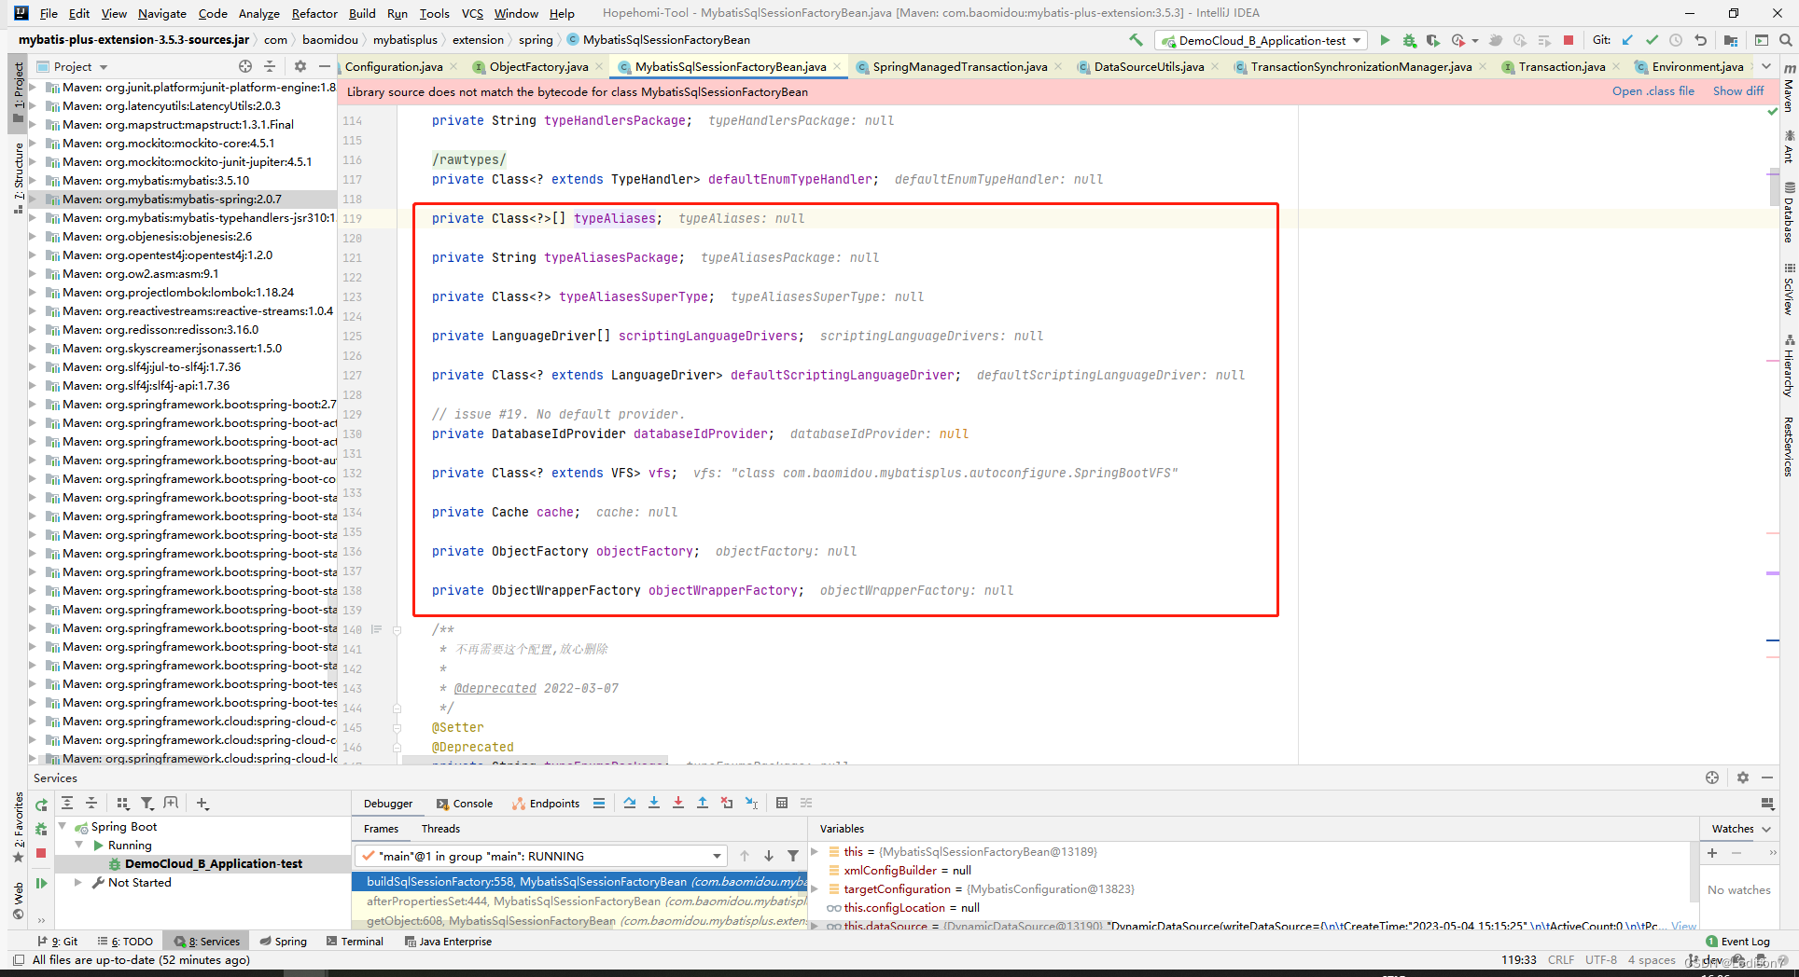1799x977 pixels.
Task: Click UTF-8 encoding in status bar
Action: pos(1600,959)
